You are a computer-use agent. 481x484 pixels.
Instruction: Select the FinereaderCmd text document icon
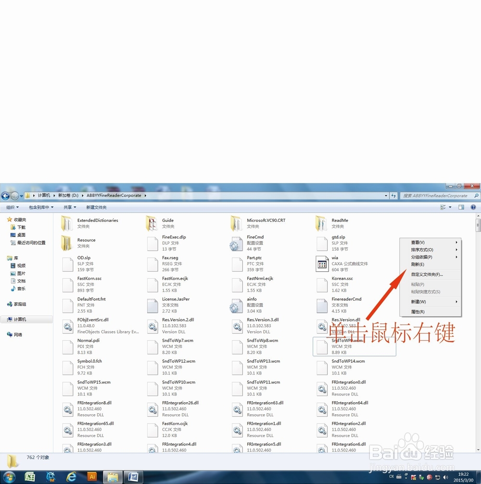click(322, 306)
